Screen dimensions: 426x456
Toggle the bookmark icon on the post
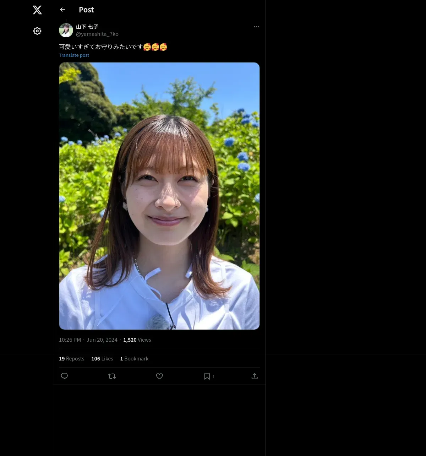pyautogui.click(x=207, y=376)
